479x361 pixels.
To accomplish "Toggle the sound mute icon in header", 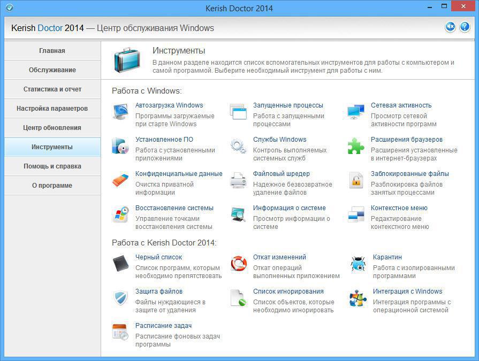I will 450,27.
